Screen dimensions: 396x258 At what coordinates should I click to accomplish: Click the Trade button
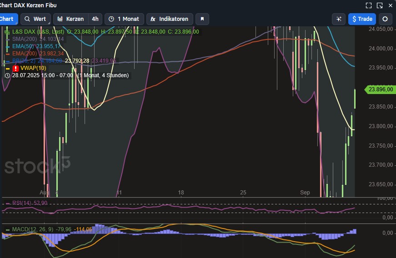pyautogui.click(x=362, y=19)
